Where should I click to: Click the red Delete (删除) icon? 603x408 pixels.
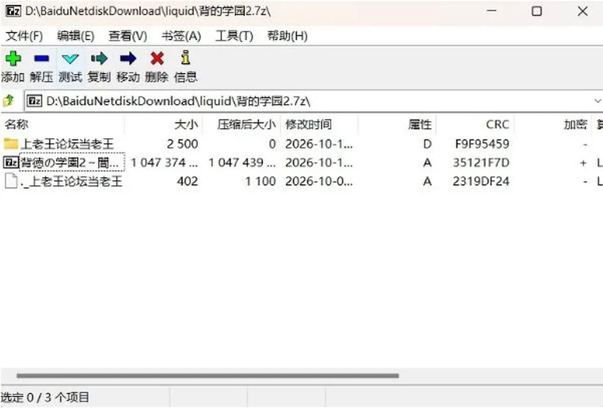157,59
